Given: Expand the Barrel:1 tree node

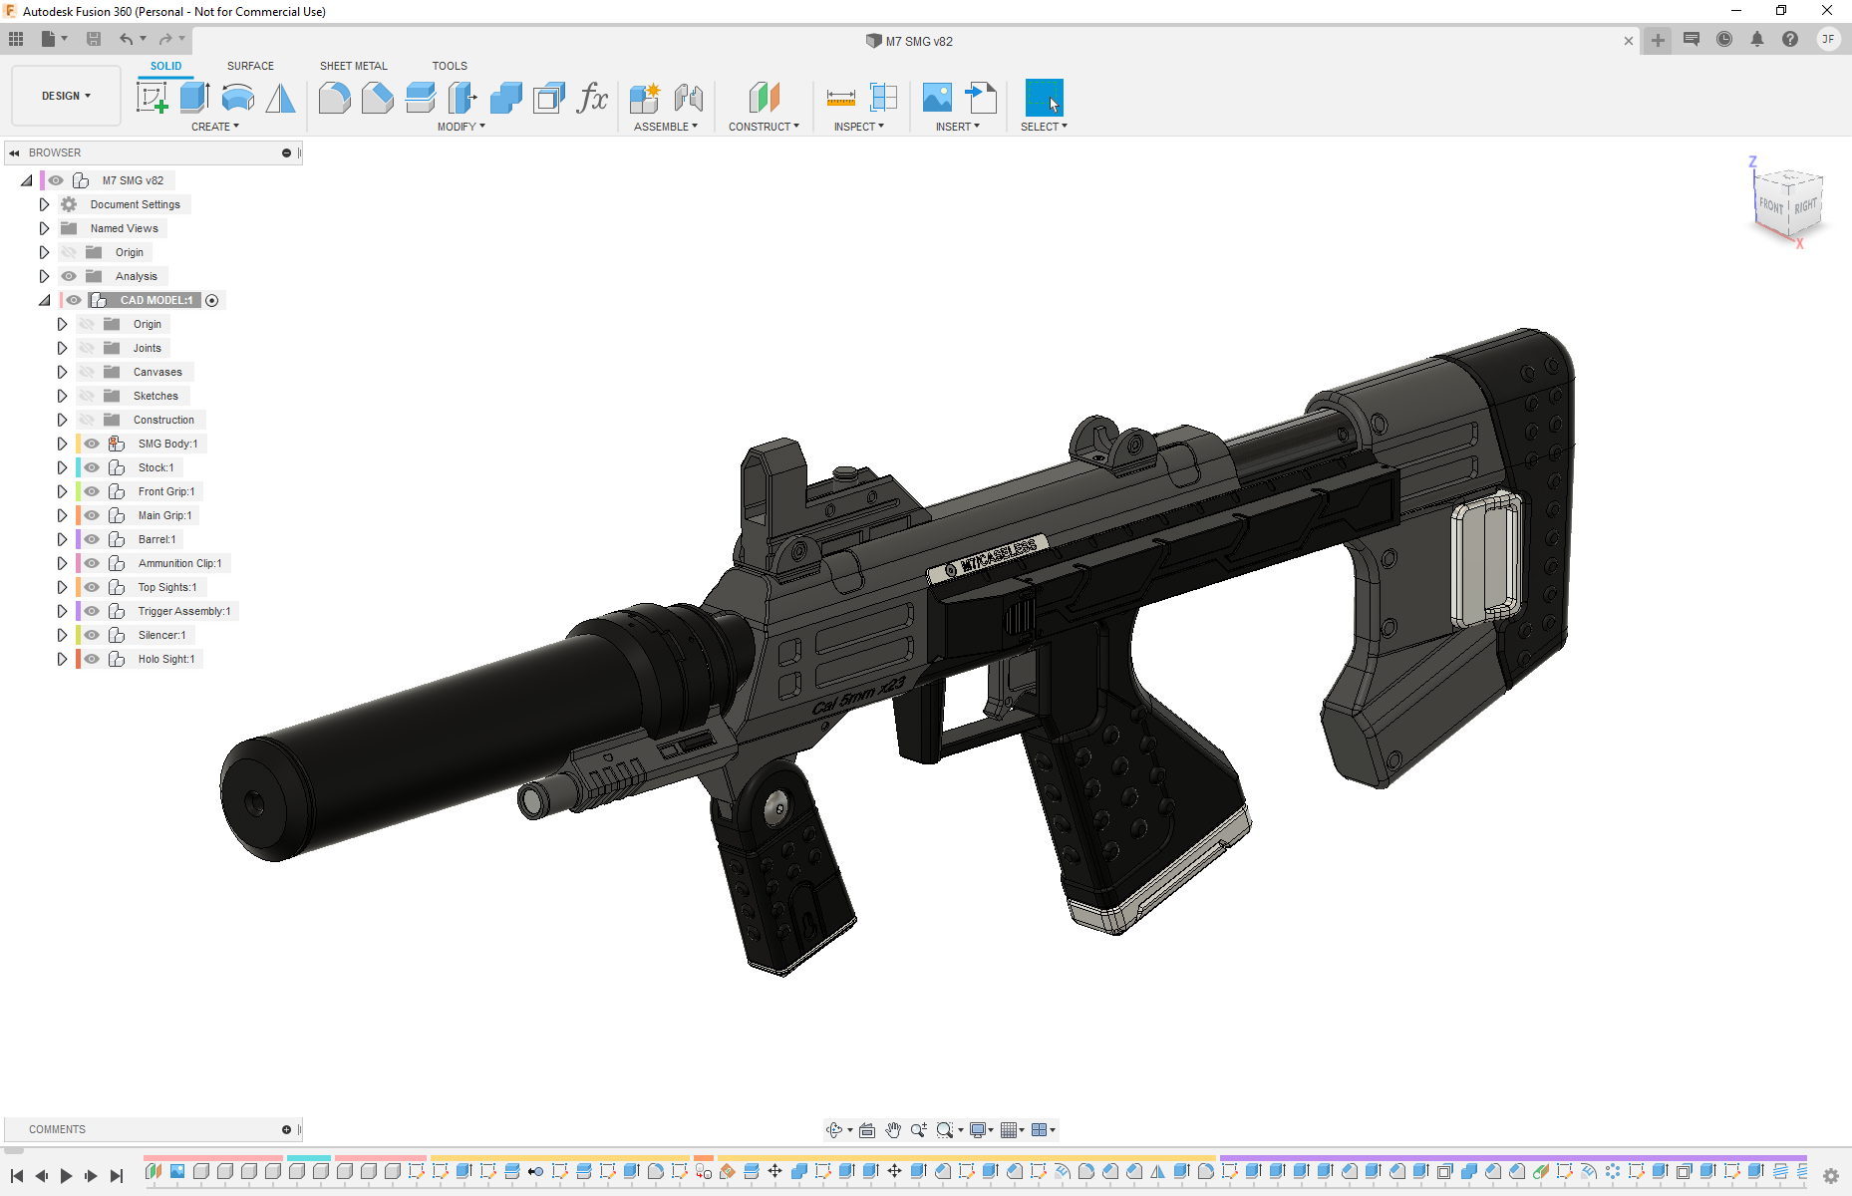Looking at the screenshot, I should click(62, 539).
